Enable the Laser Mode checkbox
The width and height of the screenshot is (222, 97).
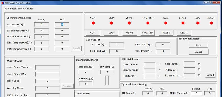159,64
